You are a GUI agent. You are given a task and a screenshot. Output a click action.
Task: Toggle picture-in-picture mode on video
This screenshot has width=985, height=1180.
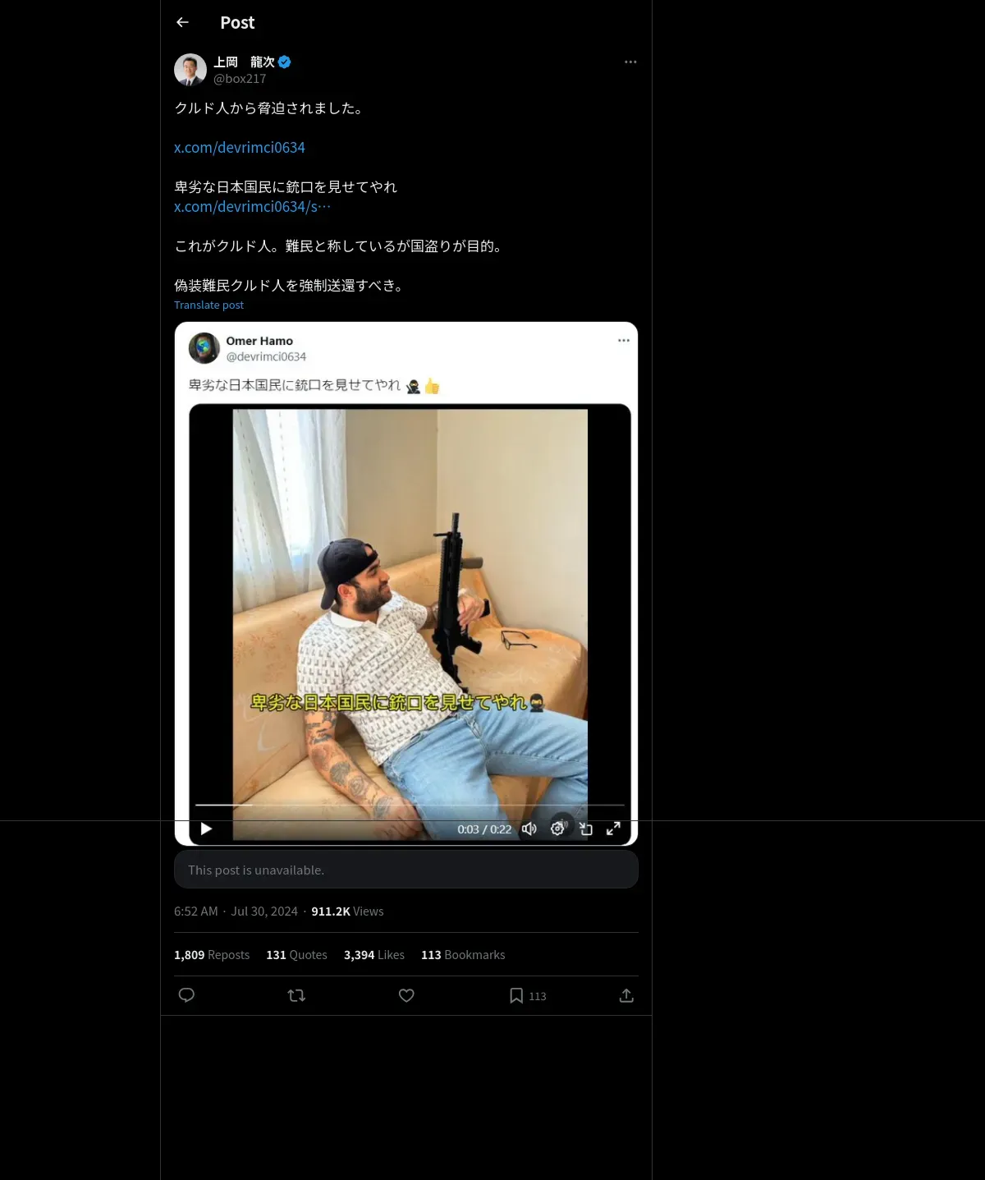586,829
